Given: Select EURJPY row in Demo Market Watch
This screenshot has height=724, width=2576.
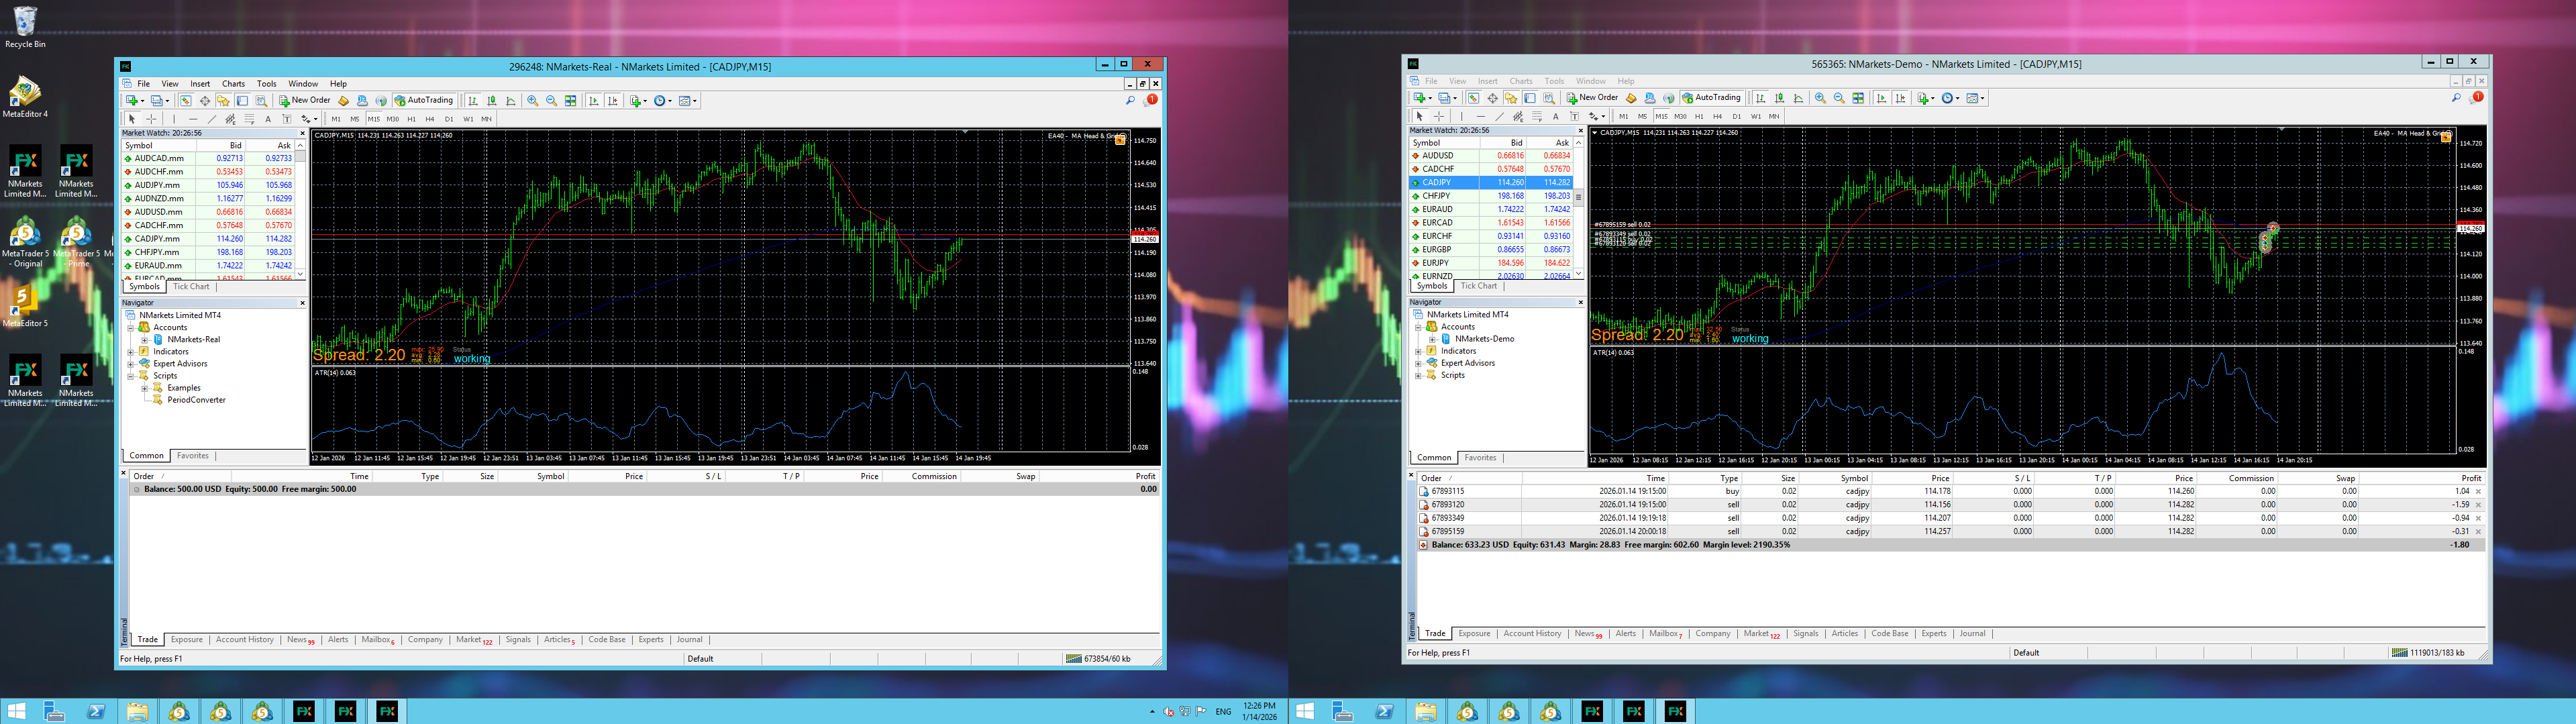Looking at the screenshot, I should coord(1491,263).
